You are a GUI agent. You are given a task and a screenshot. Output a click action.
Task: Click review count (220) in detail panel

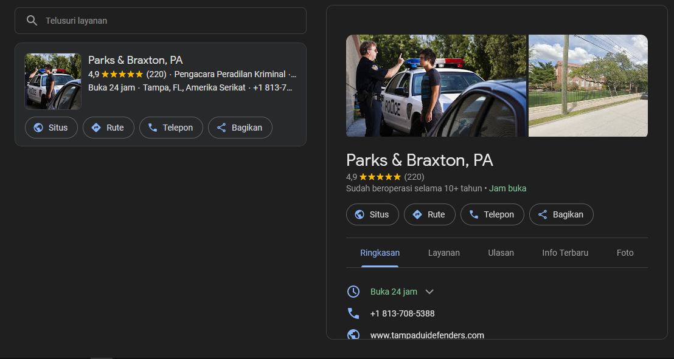414,177
